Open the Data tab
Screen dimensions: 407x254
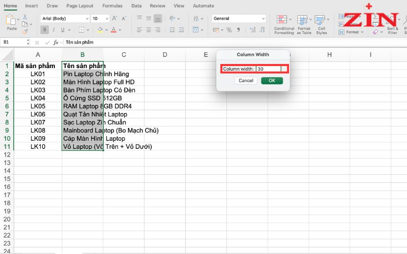tap(136, 6)
